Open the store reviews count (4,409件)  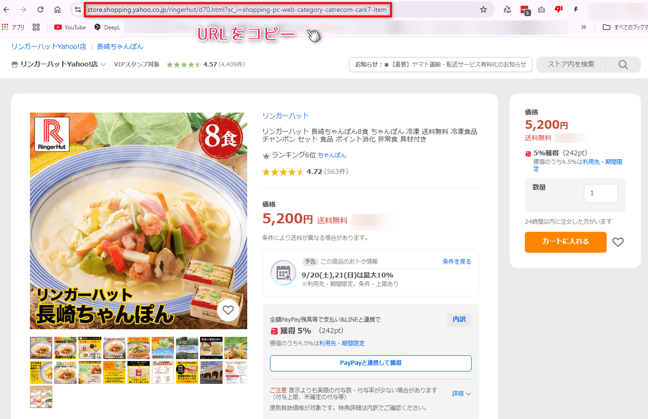click(232, 65)
